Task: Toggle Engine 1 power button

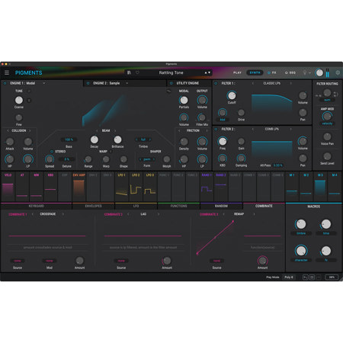Action: coord(5,83)
